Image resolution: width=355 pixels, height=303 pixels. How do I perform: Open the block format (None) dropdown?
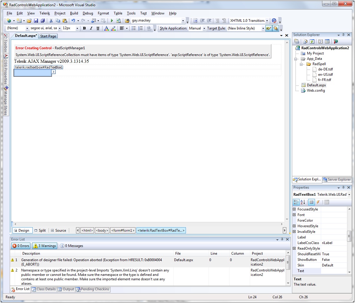(27, 28)
